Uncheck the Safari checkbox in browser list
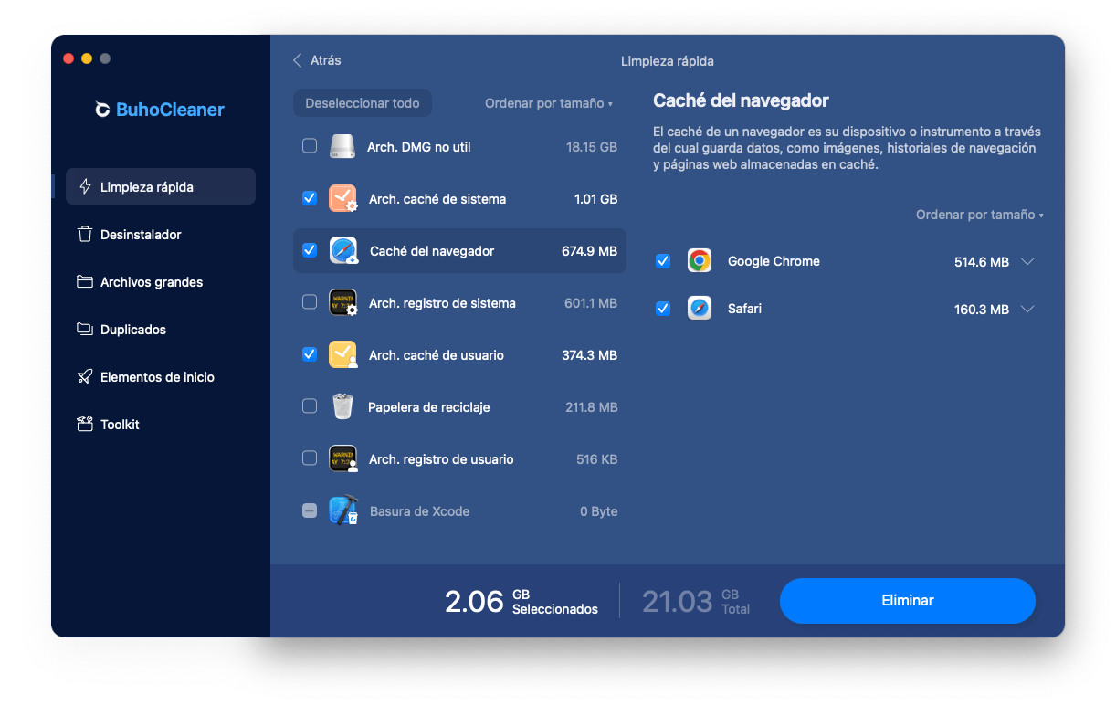The image size is (1116, 705). point(663,309)
